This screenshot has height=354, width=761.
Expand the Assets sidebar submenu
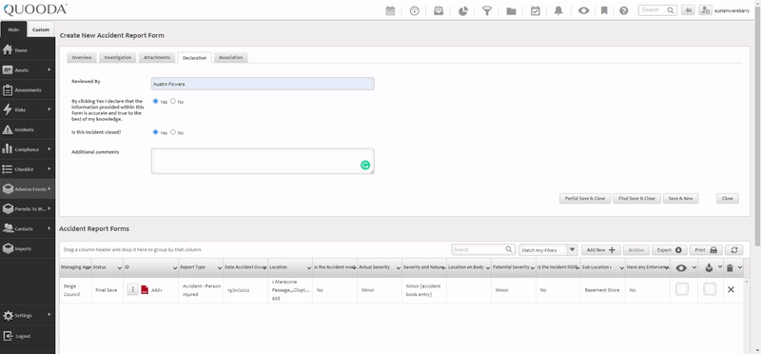(49, 69)
